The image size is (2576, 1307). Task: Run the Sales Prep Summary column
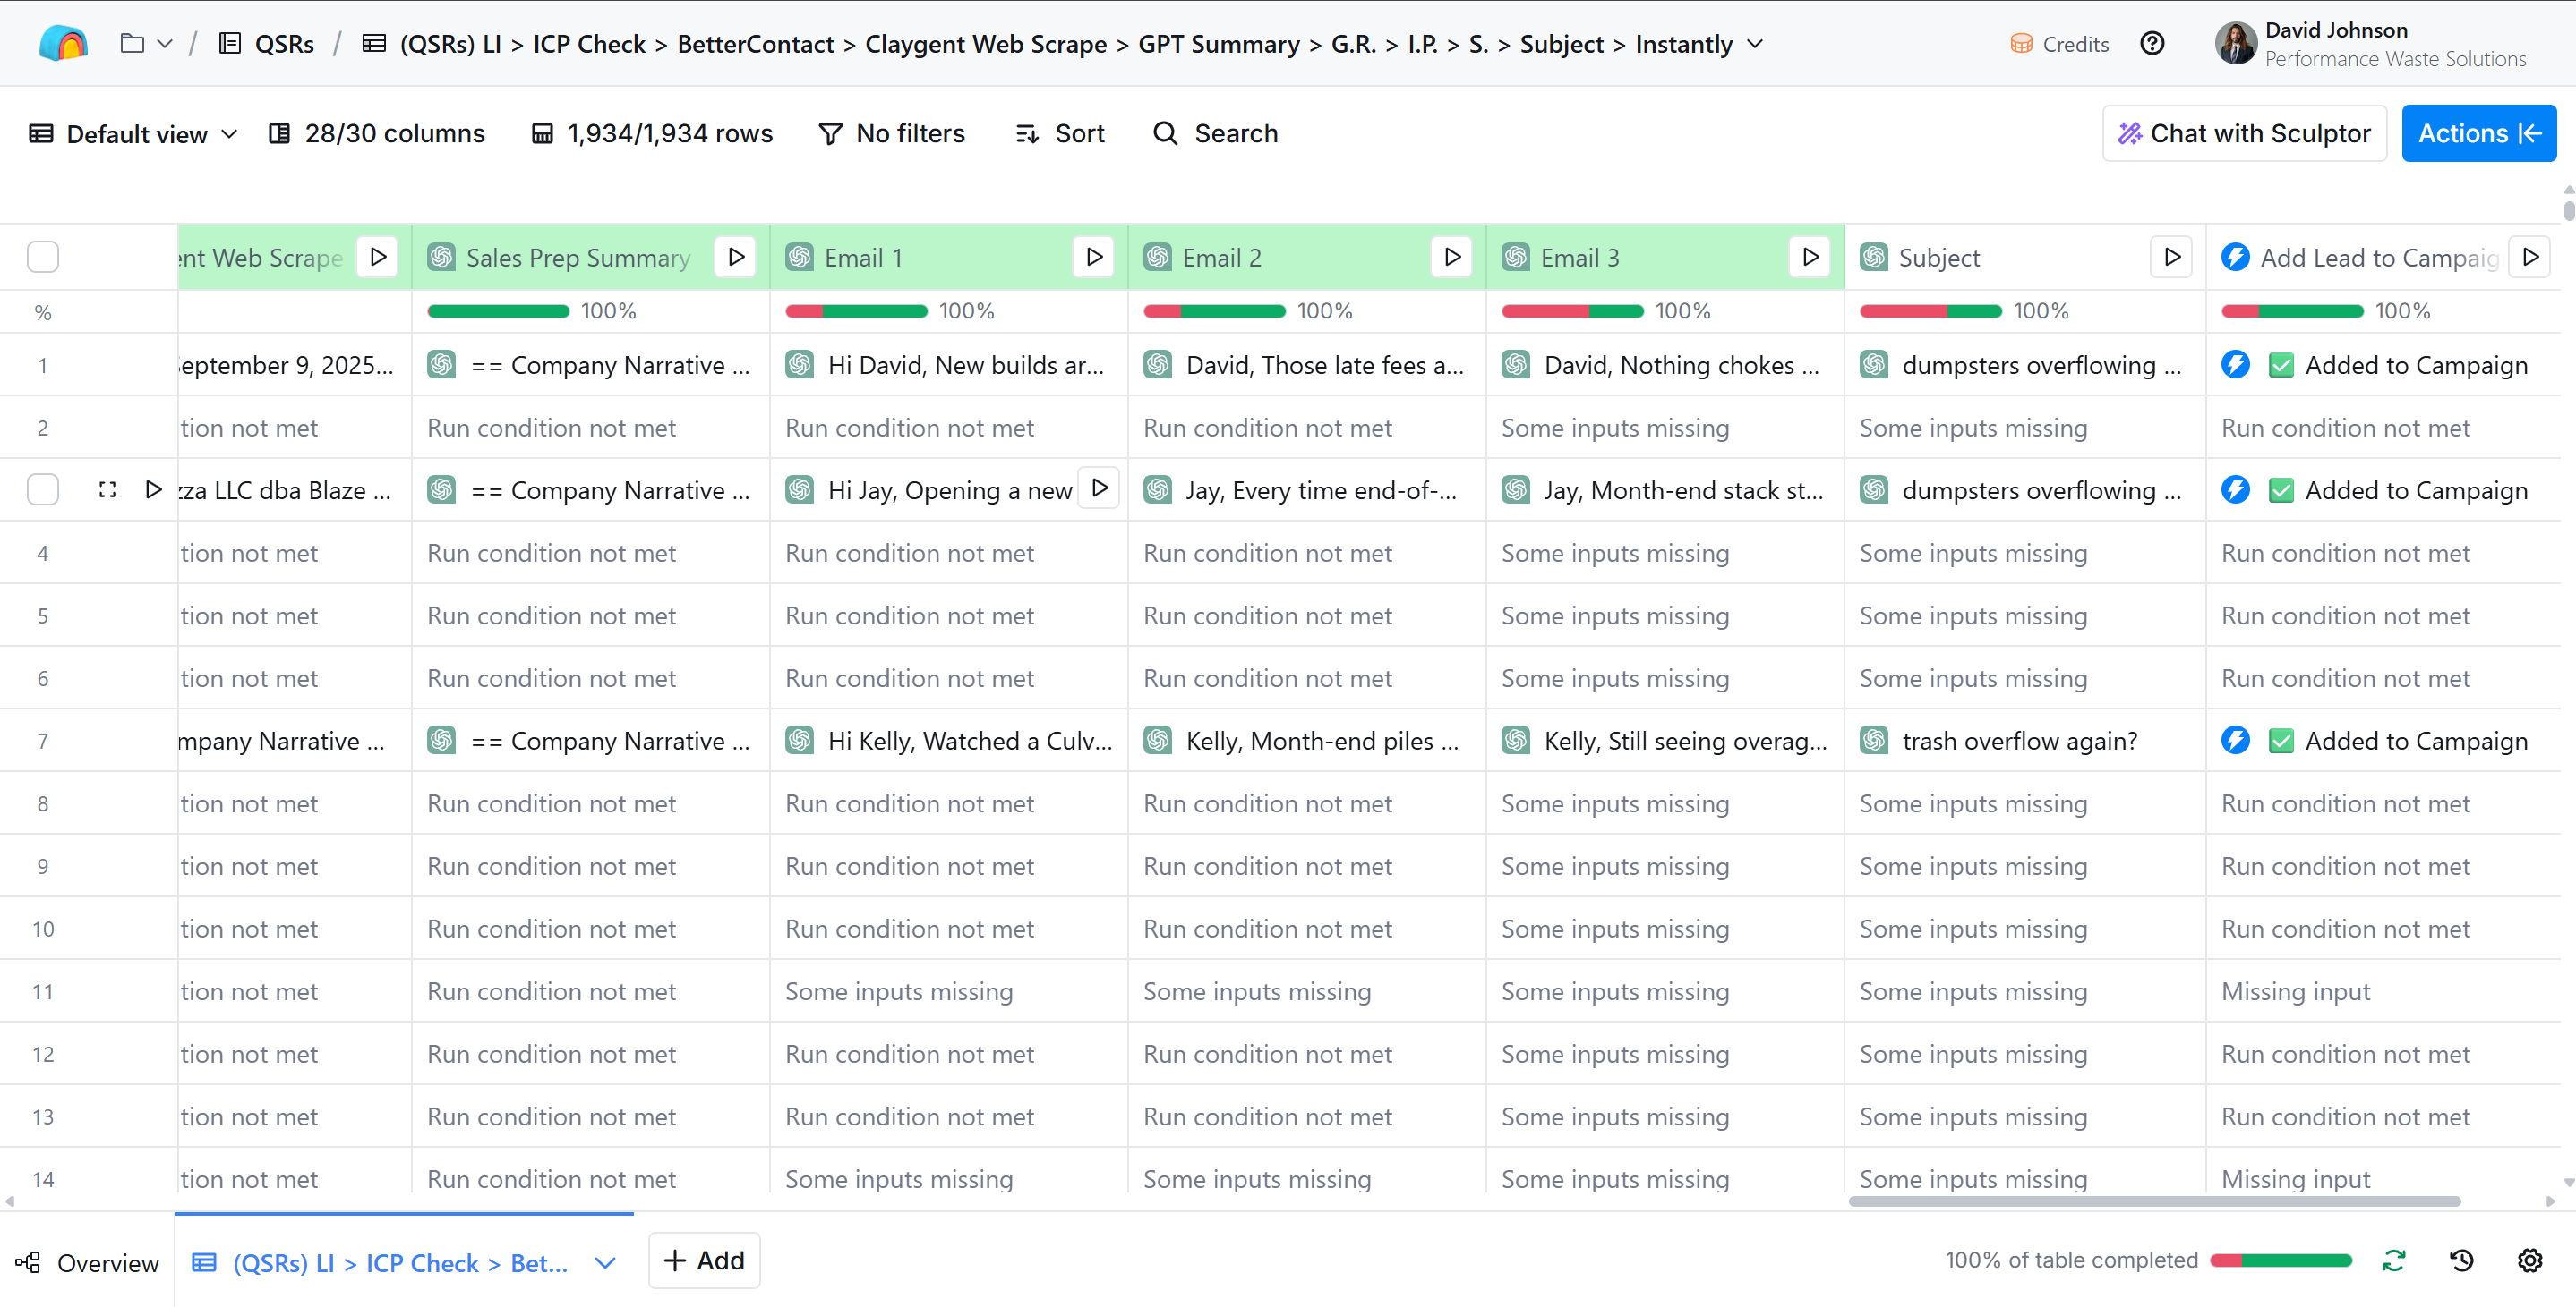[x=736, y=257]
